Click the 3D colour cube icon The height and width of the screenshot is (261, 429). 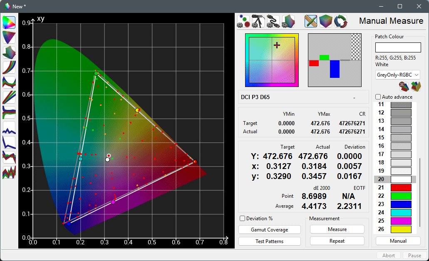[x=325, y=21]
